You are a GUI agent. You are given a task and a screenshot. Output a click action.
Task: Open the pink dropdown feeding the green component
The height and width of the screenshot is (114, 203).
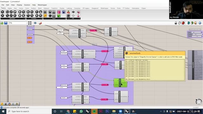[x=105, y=85]
